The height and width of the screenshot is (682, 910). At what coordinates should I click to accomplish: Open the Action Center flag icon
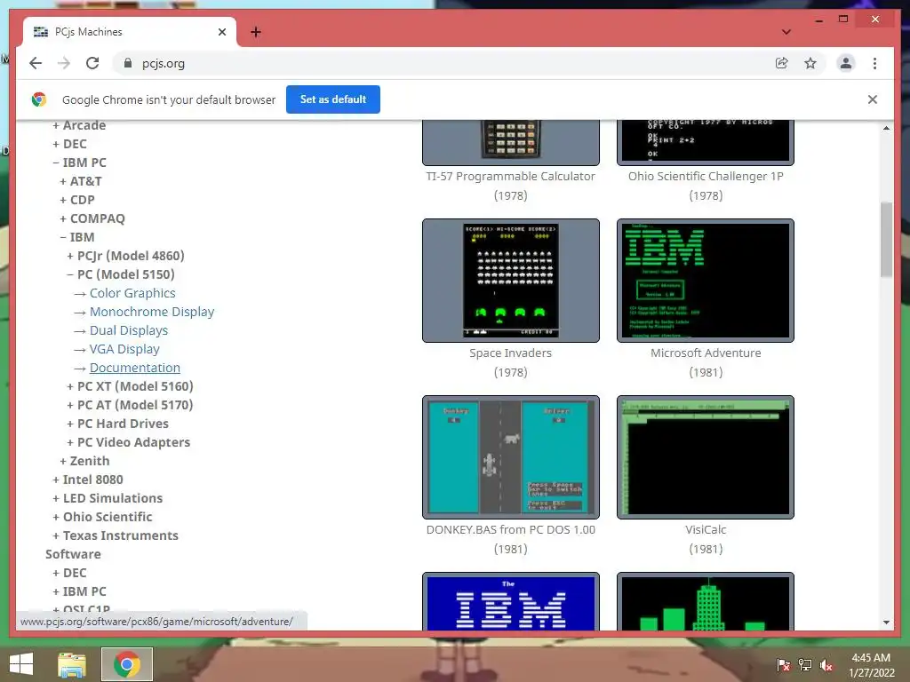click(x=784, y=664)
